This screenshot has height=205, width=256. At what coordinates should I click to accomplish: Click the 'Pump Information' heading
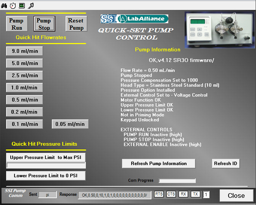click(158, 49)
